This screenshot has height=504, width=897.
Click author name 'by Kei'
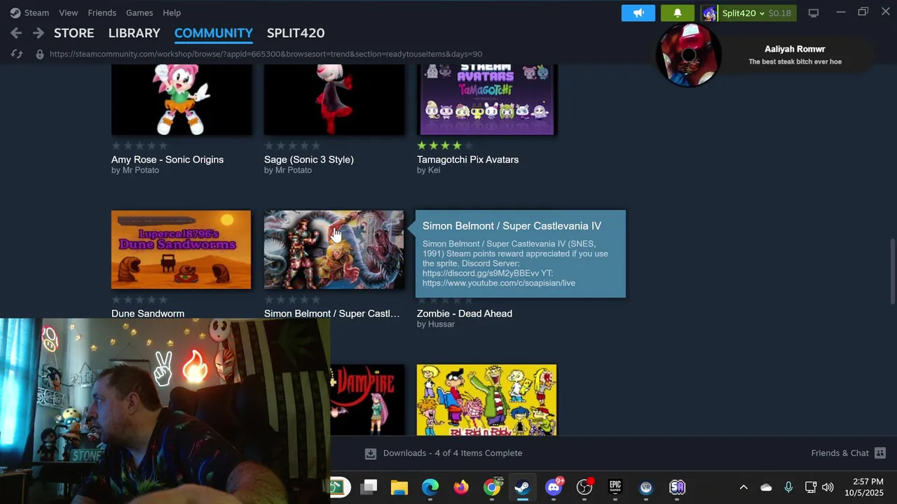pos(428,170)
